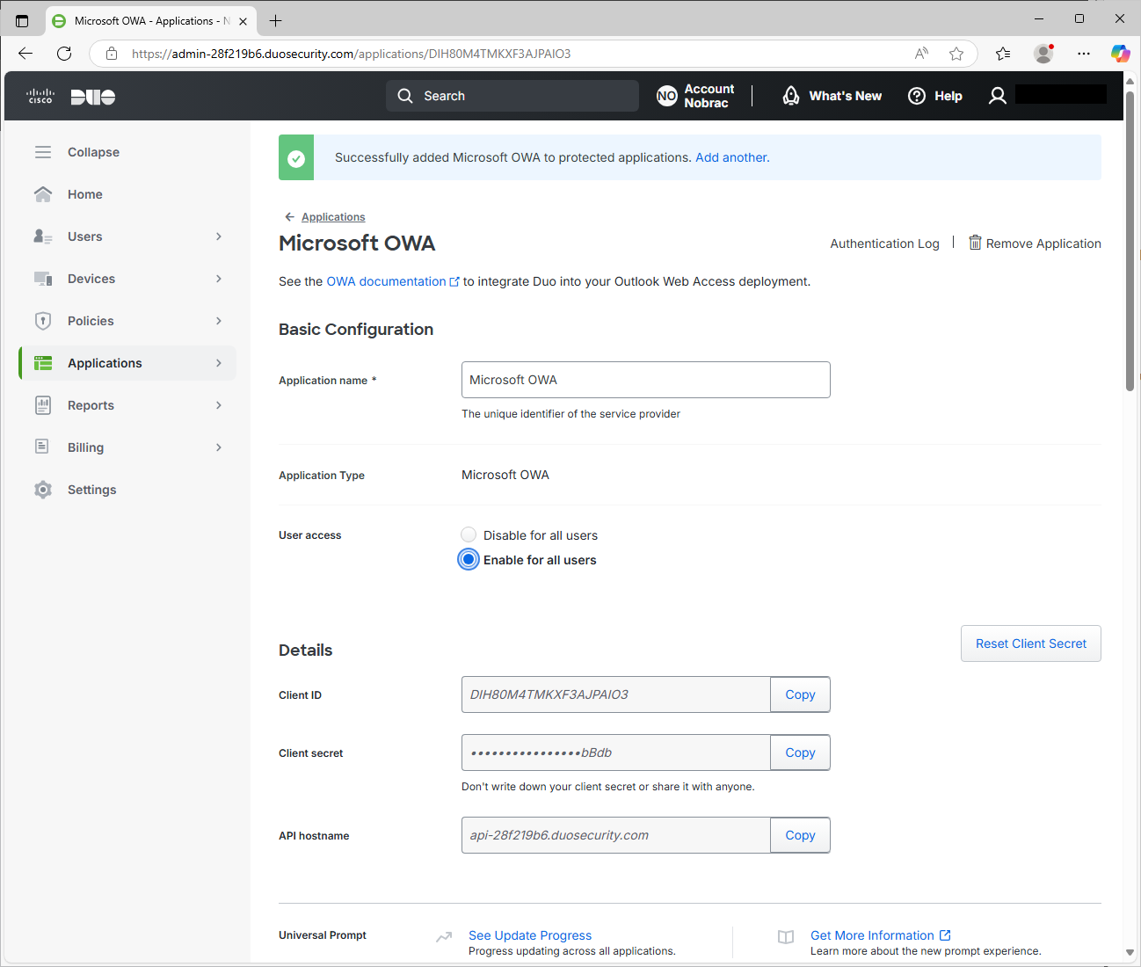Select Enable for all users
This screenshot has height=967, width=1141.
(x=469, y=559)
